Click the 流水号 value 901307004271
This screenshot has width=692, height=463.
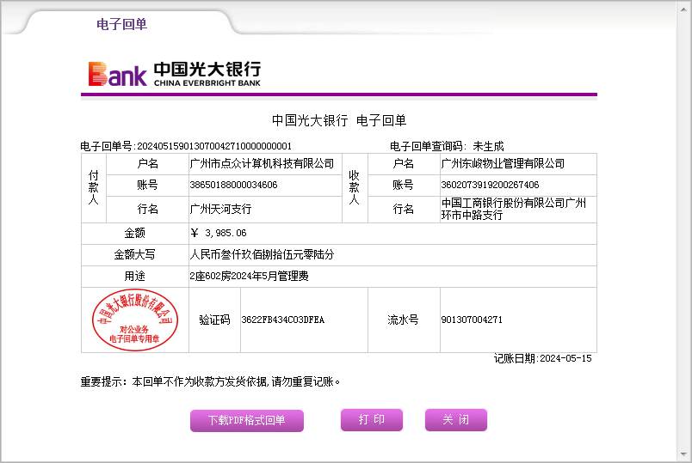pyautogui.click(x=471, y=320)
